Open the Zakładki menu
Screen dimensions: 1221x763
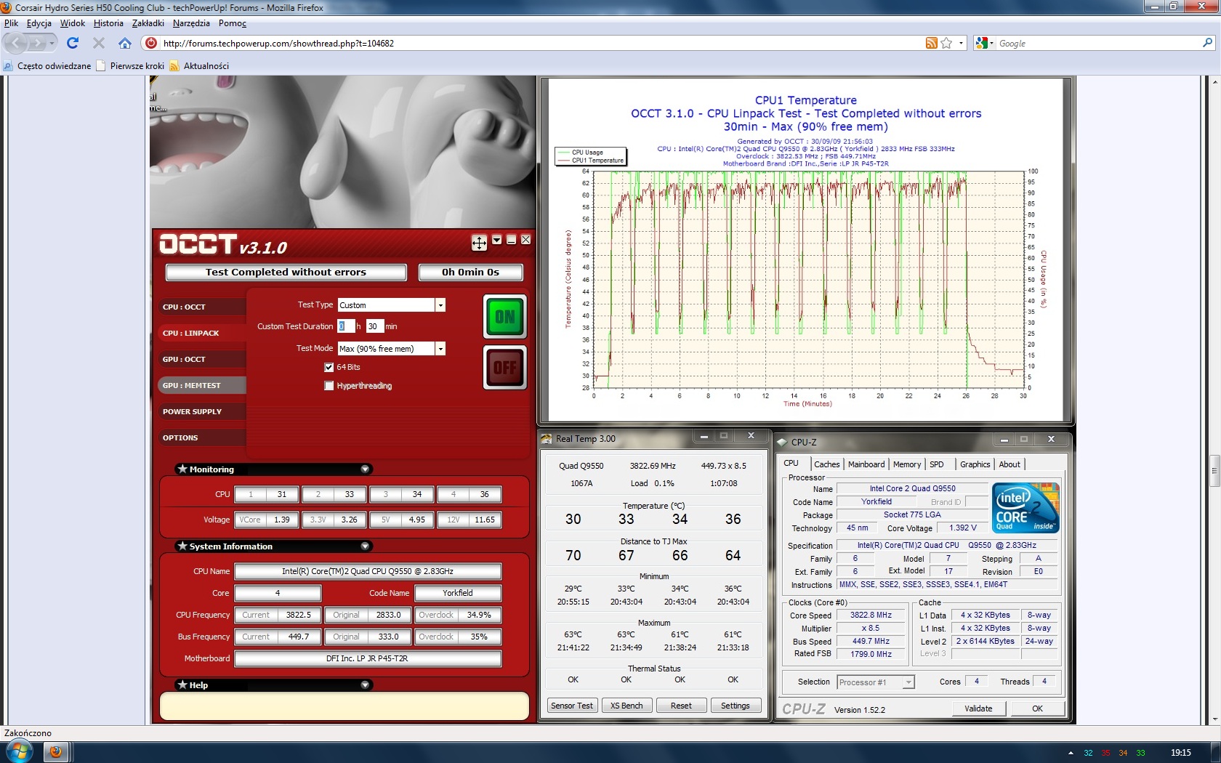[148, 23]
